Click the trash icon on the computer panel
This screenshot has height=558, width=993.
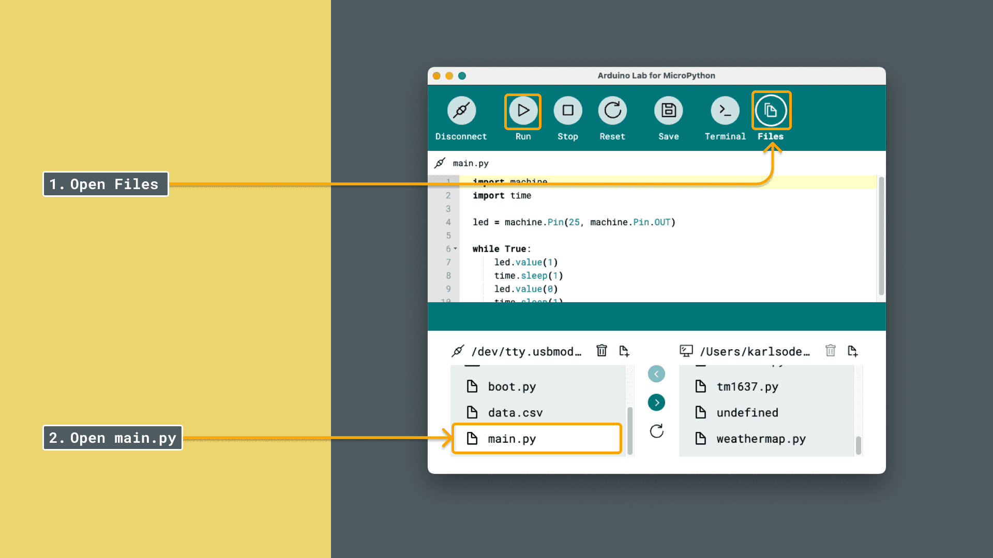point(831,351)
